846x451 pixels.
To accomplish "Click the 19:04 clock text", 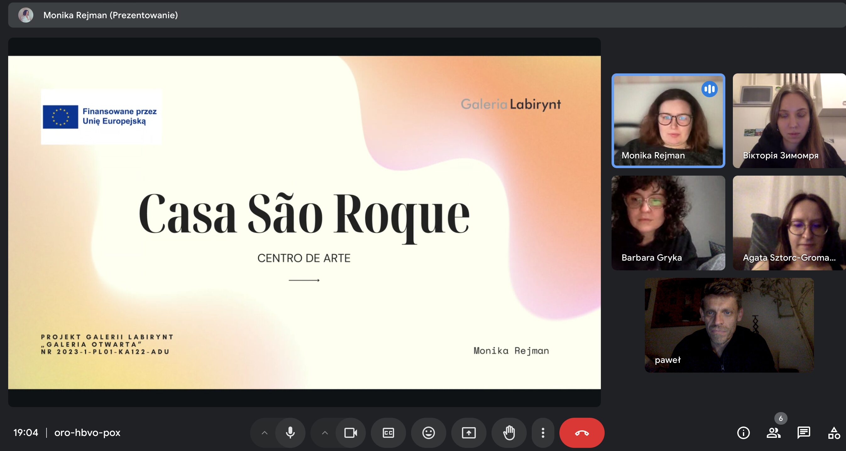I will click(x=26, y=432).
